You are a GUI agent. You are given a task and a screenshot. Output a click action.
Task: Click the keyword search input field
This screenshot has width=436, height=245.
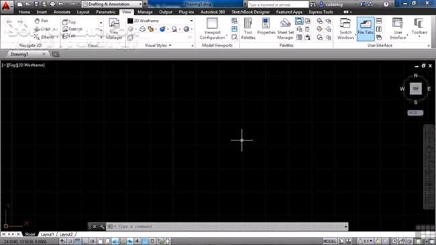[278, 5]
